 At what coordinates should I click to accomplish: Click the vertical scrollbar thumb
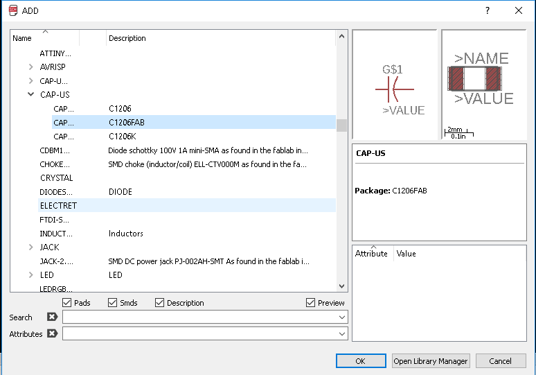pyautogui.click(x=341, y=125)
